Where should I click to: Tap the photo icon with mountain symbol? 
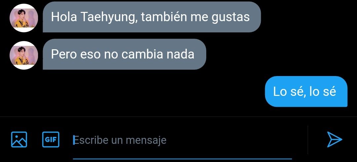coord(19,140)
